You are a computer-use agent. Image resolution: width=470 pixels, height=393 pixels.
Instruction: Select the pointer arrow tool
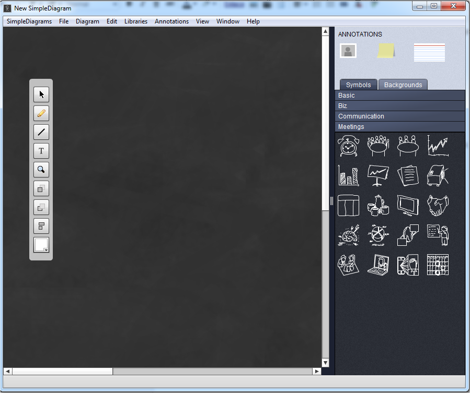point(41,94)
